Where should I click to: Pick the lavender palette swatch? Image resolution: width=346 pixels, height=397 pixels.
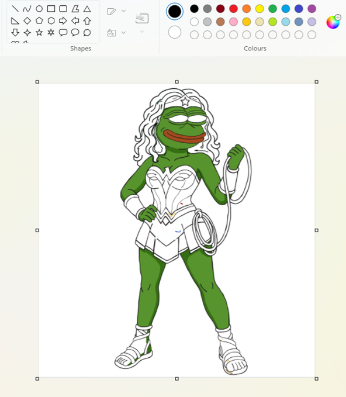click(x=312, y=22)
